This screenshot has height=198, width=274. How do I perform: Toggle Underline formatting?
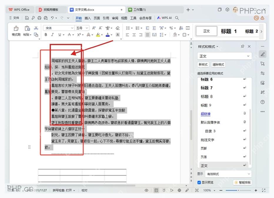60,35
